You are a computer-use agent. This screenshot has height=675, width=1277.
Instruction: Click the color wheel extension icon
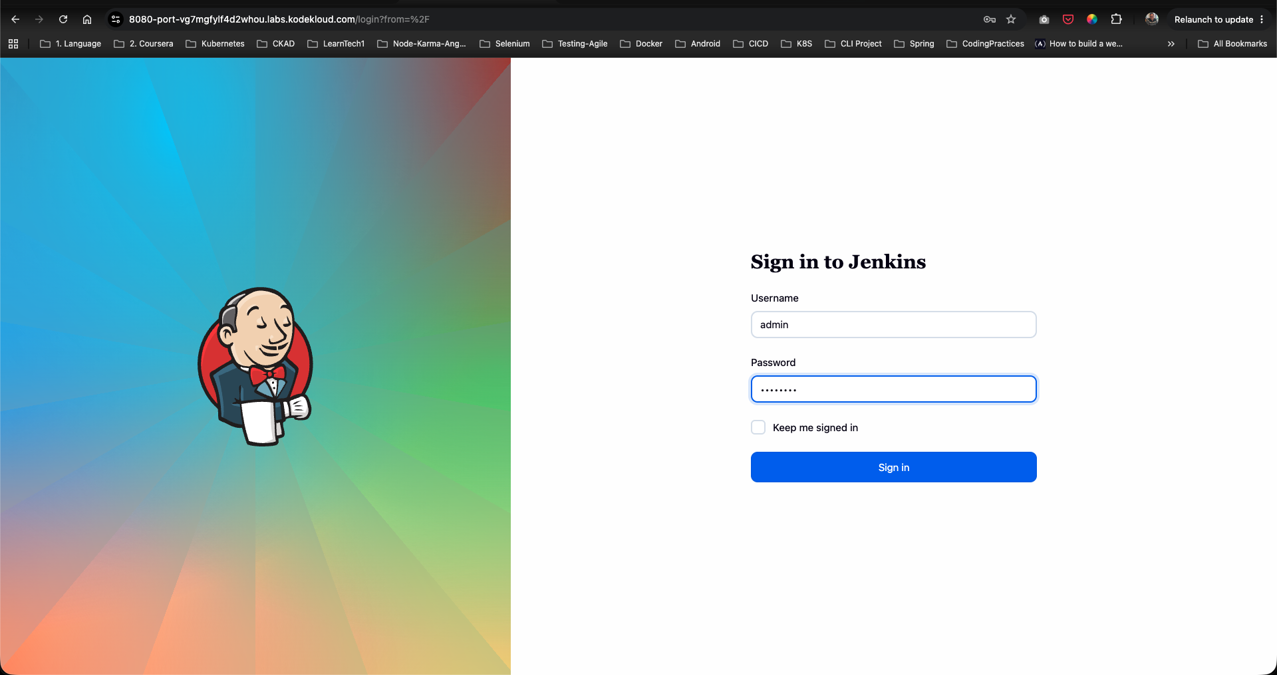click(1092, 19)
